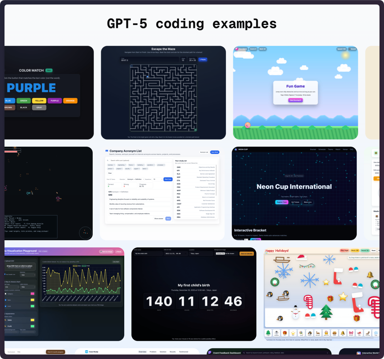The image size is (384, 359).
Task: Click the green Christmas tree in the scene
Action: (326, 312)
